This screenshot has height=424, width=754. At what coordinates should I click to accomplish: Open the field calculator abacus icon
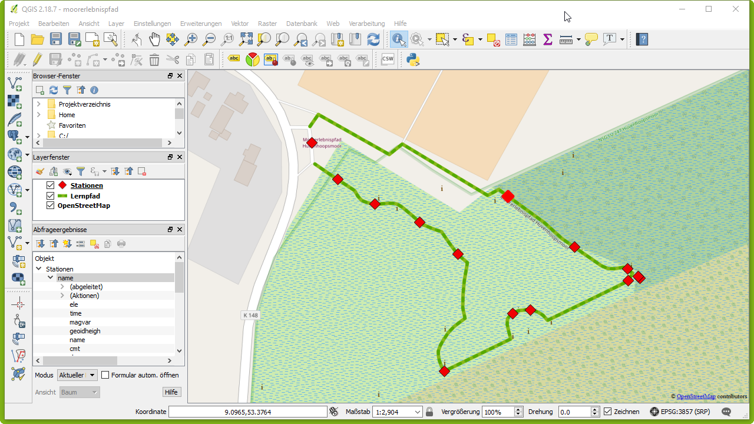point(530,39)
